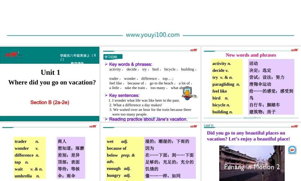Open the www.youyi100.com link
Viewport: 301px width, 181px height.
(152, 35)
